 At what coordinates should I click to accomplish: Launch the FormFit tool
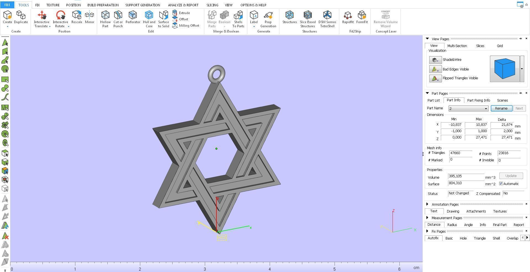click(362, 17)
